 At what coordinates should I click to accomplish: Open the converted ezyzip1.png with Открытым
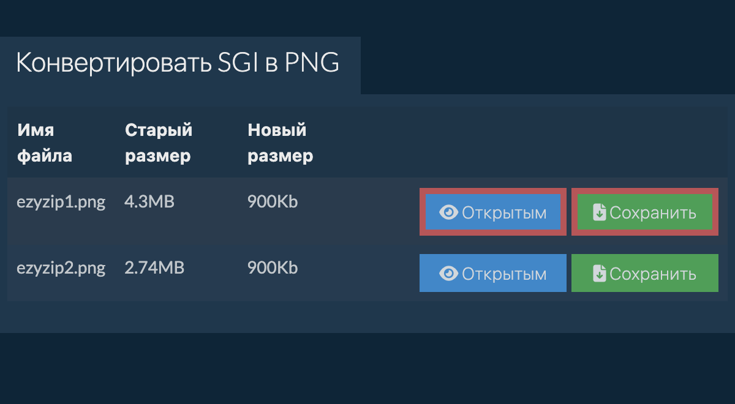493,212
